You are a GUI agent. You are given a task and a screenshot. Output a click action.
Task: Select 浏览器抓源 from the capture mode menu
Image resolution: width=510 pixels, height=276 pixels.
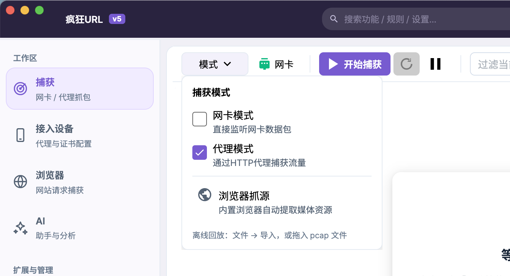click(x=282, y=202)
